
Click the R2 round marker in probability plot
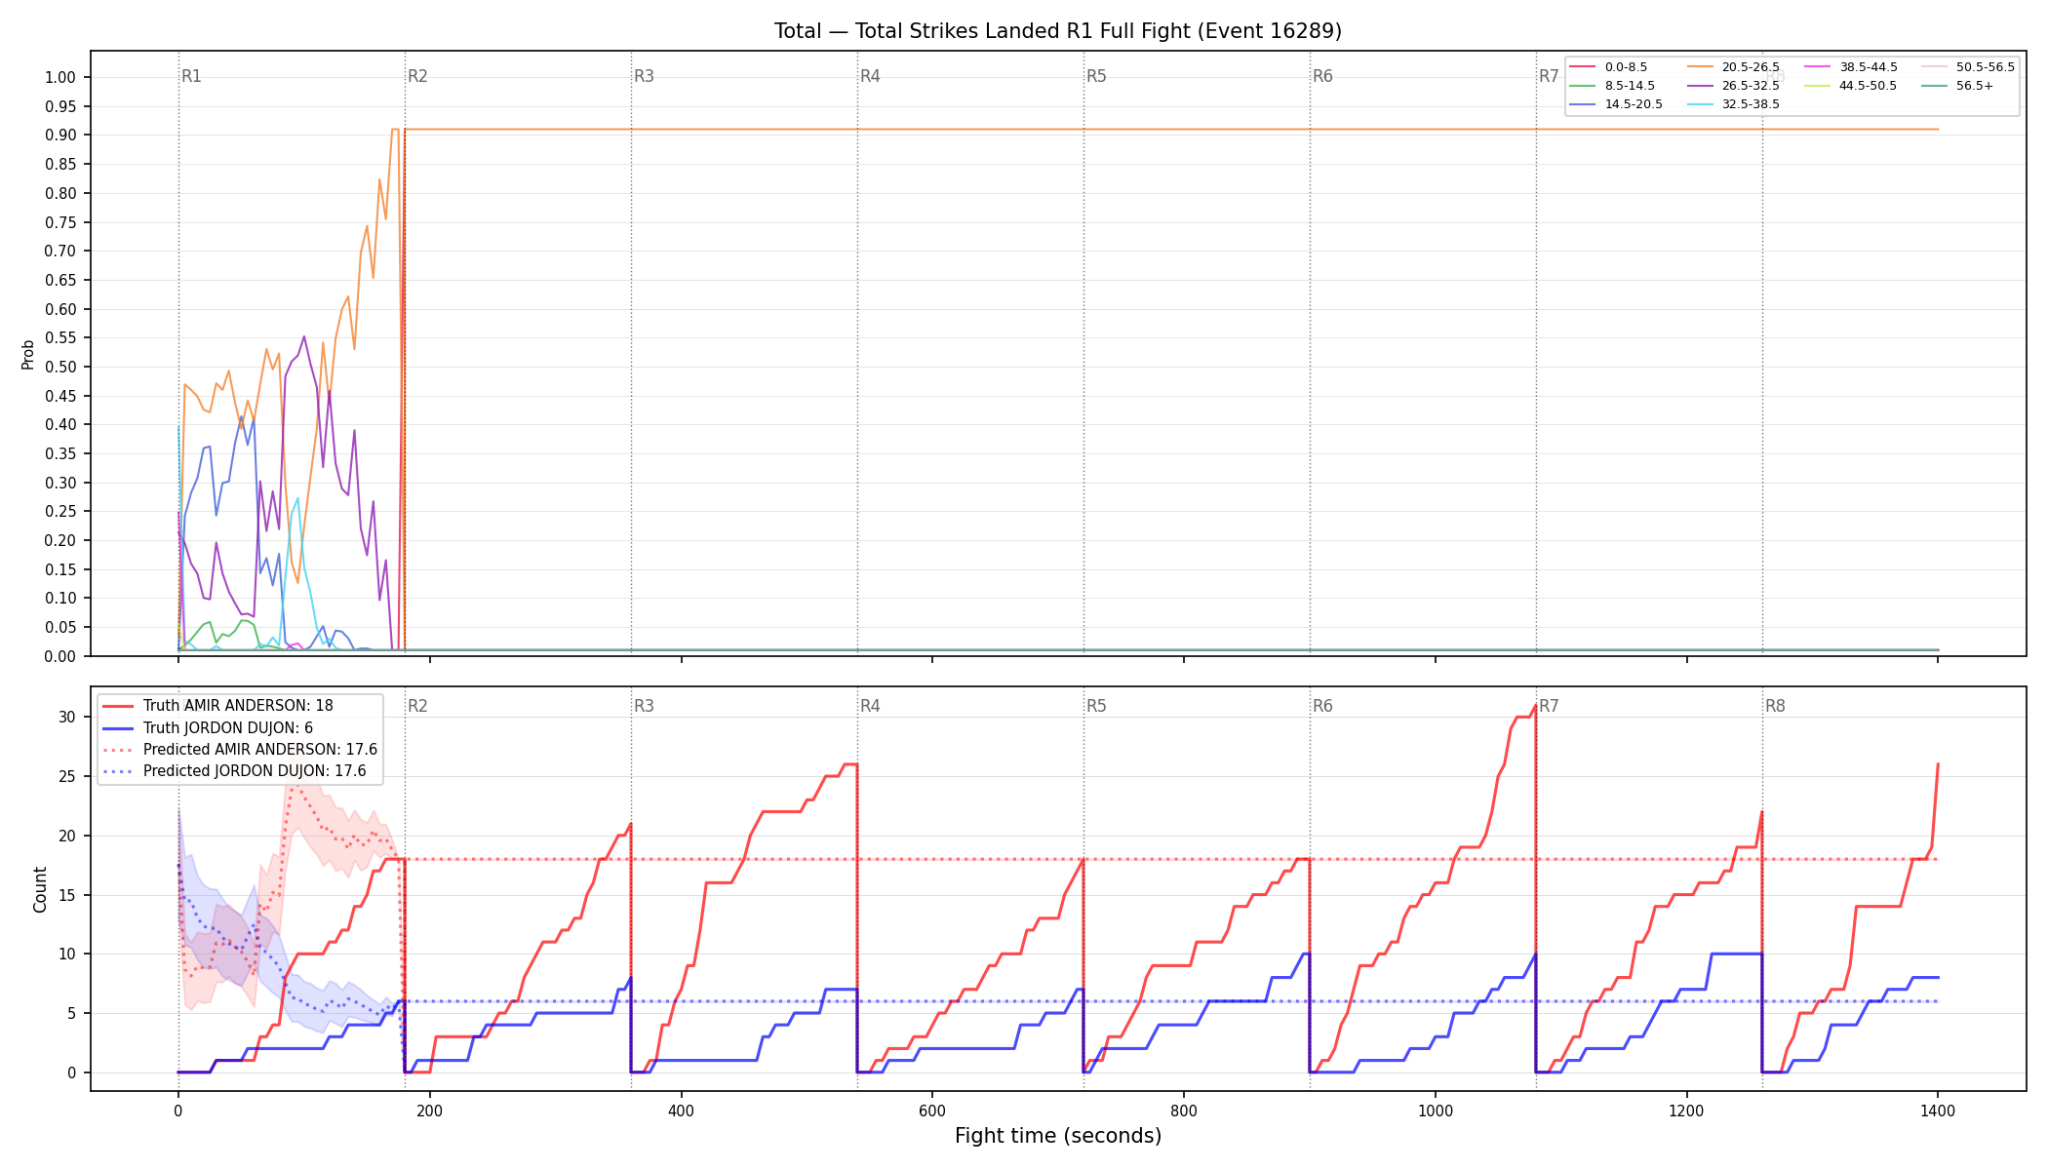(417, 76)
